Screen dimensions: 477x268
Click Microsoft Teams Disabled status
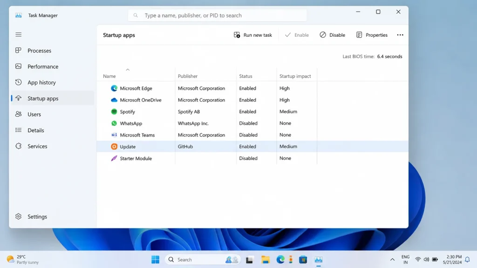[248, 135]
